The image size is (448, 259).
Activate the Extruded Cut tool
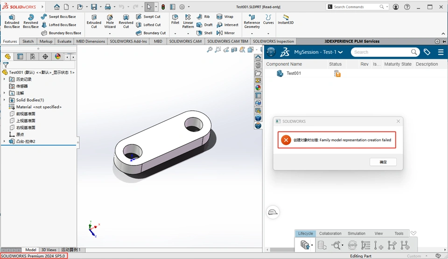[94, 21]
